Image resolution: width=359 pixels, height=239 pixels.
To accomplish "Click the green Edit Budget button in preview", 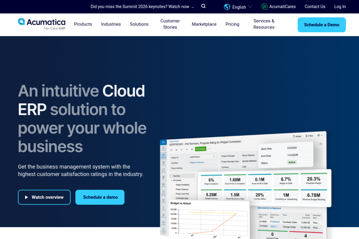I will click(201, 149).
